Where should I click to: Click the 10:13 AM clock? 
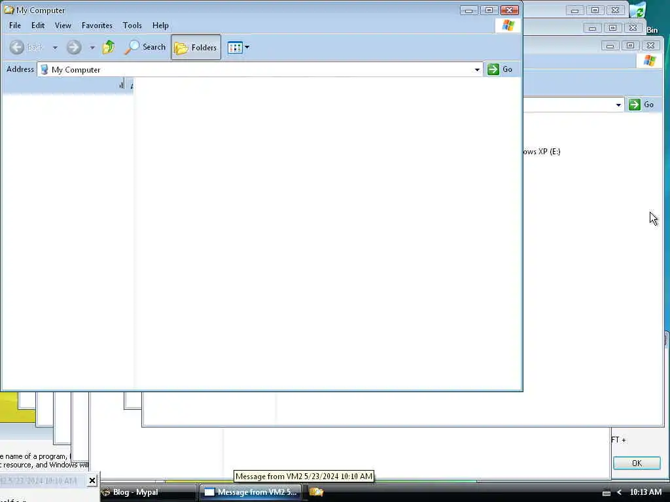(646, 492)
